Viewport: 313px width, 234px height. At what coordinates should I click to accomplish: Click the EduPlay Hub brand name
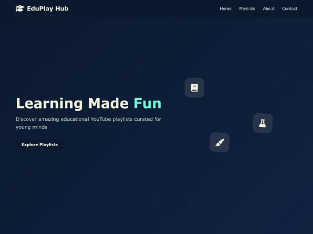48,9
